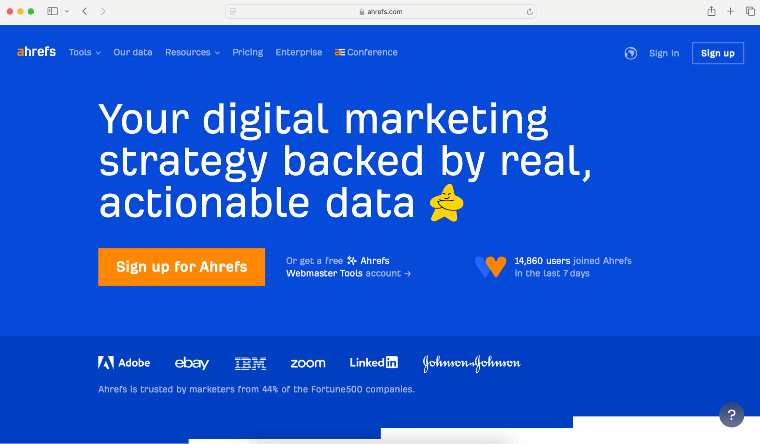Screen dimensions: 760x444
Task: Expand the Resources dropdown menu
Action: tap(192, 52)
